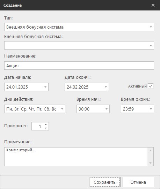Open the Время нач. time dropdown

click(107, 109)
